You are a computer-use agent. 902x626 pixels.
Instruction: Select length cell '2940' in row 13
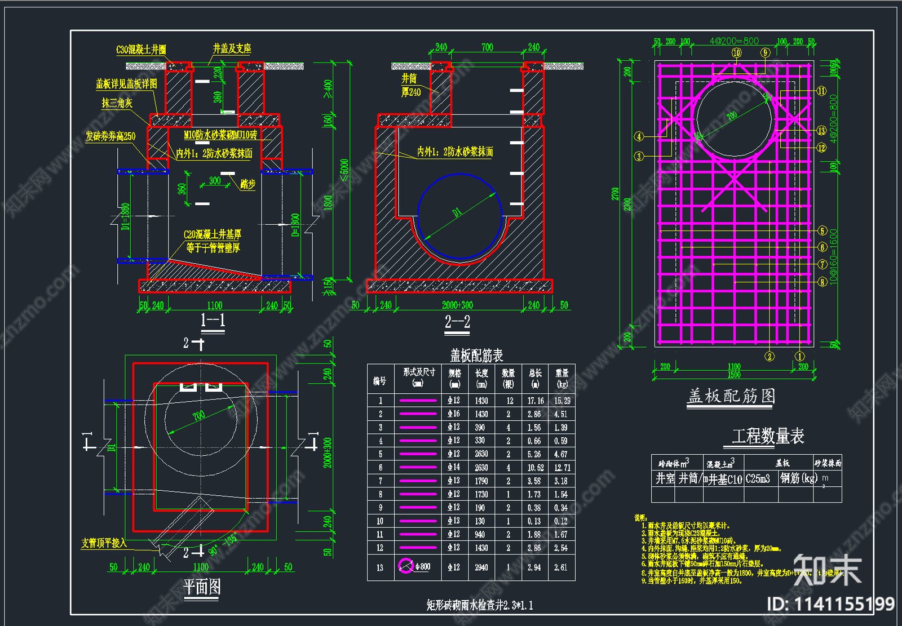click(481, 567)
